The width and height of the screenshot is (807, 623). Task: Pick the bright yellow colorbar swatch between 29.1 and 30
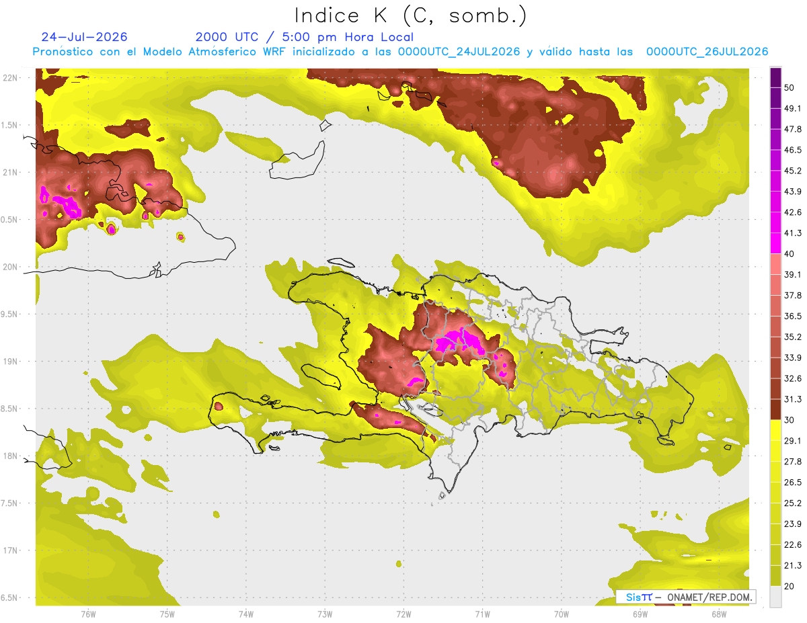[775, 431]
